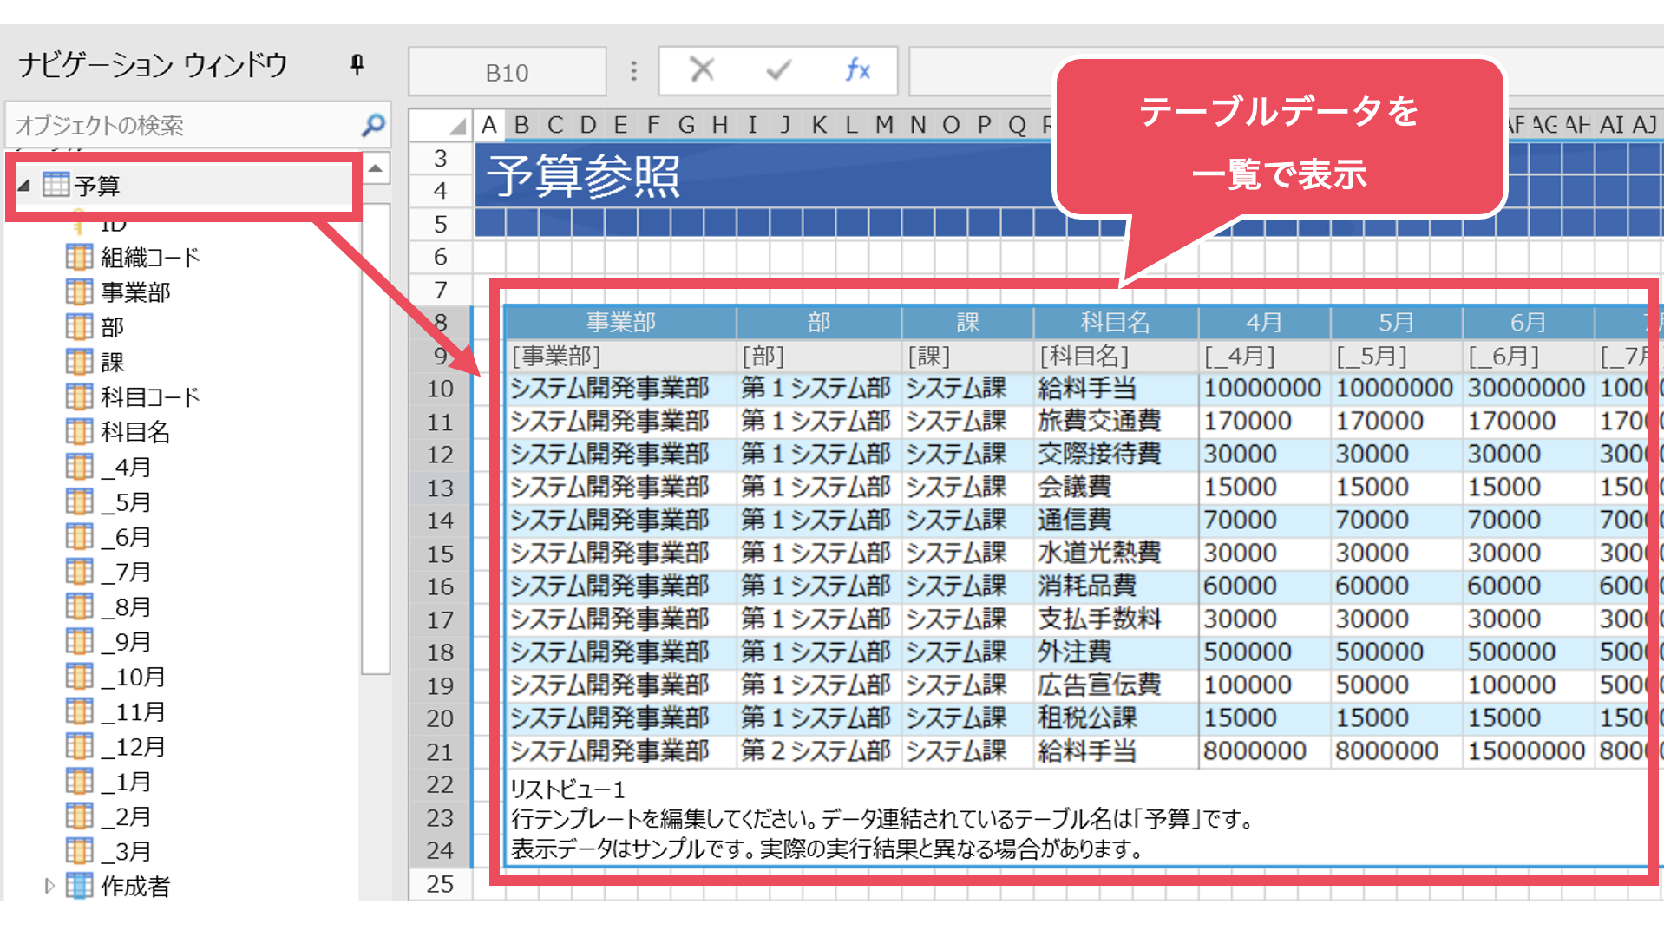
Task: Click the 4月 column header
Action: (x=1263, y=323)
